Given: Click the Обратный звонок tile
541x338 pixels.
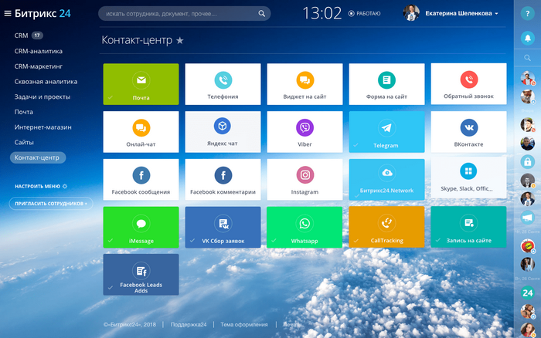Looking at the screenshot, I should [x=468, y=83].
